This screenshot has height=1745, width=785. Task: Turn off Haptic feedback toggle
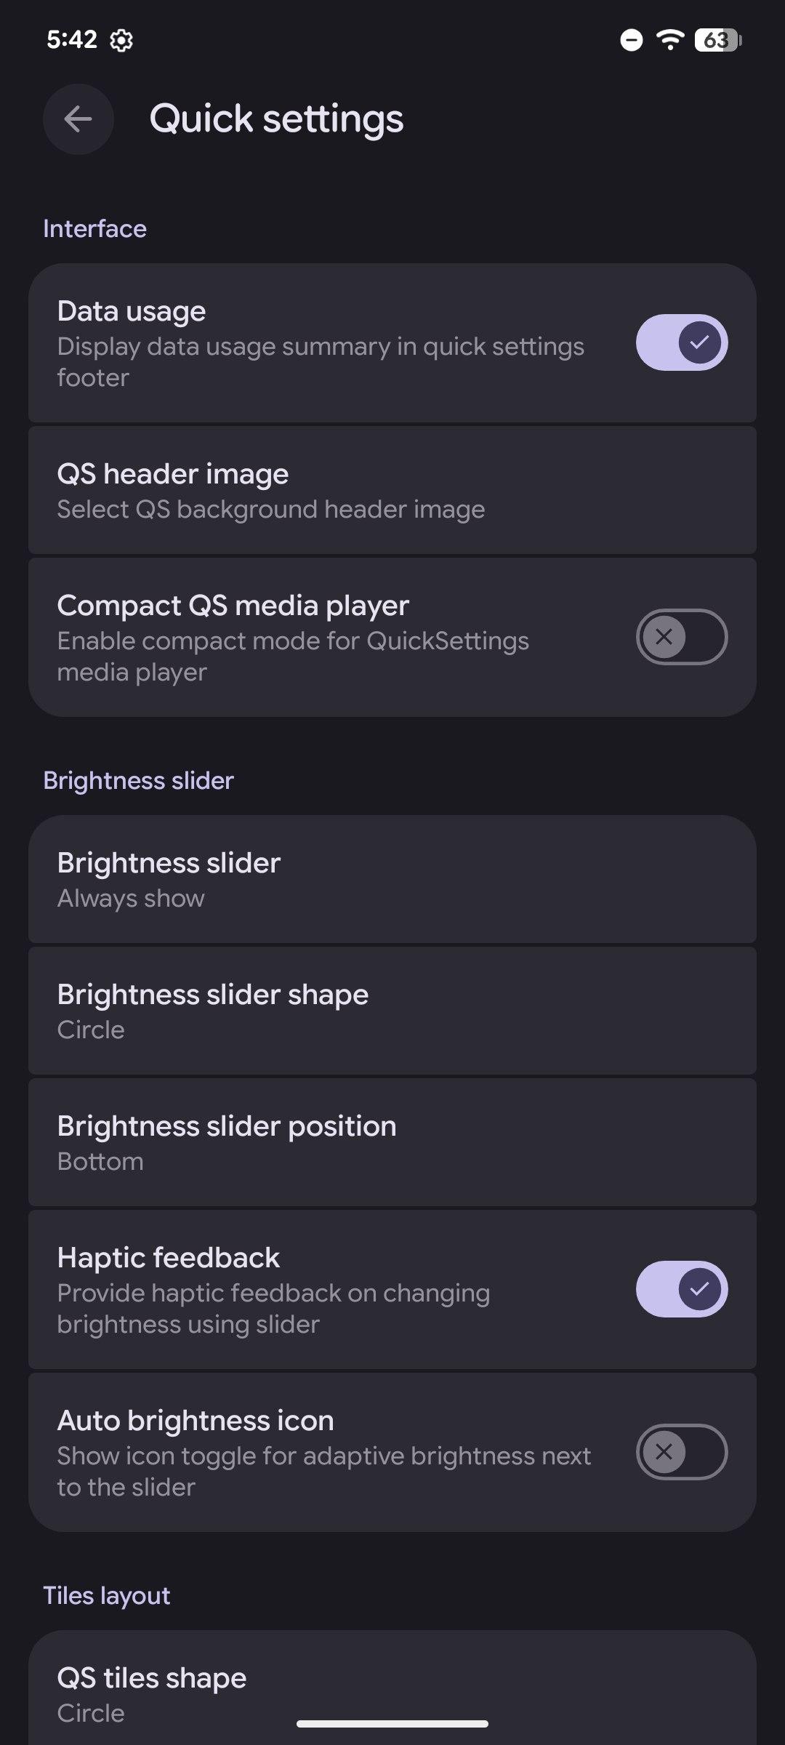tap(681, 1289)
